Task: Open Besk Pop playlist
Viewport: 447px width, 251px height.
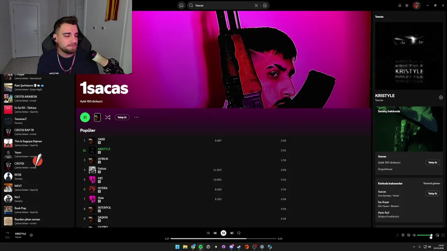Action: [38, 210]
